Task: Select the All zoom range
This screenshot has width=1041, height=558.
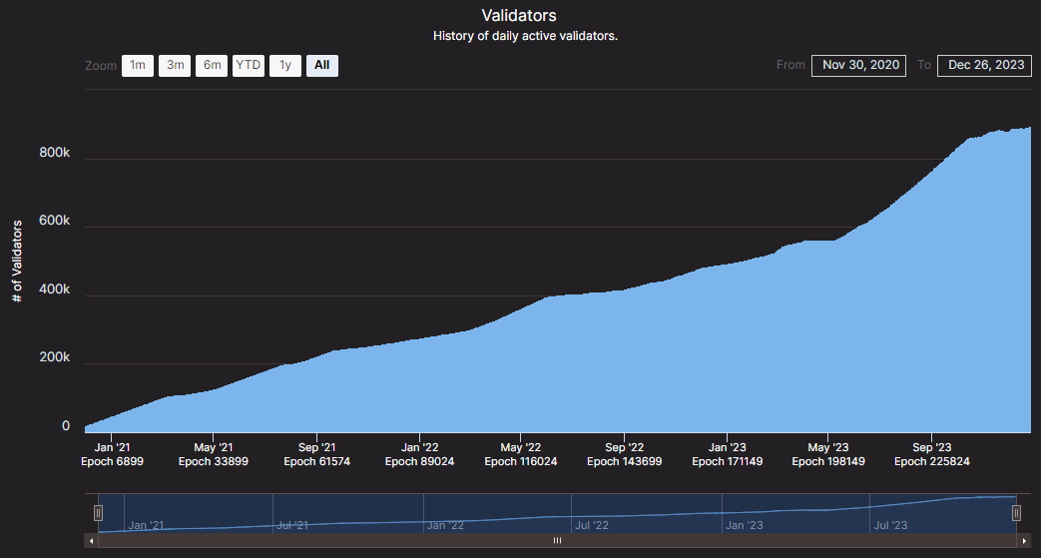Action: pos(321,66)
